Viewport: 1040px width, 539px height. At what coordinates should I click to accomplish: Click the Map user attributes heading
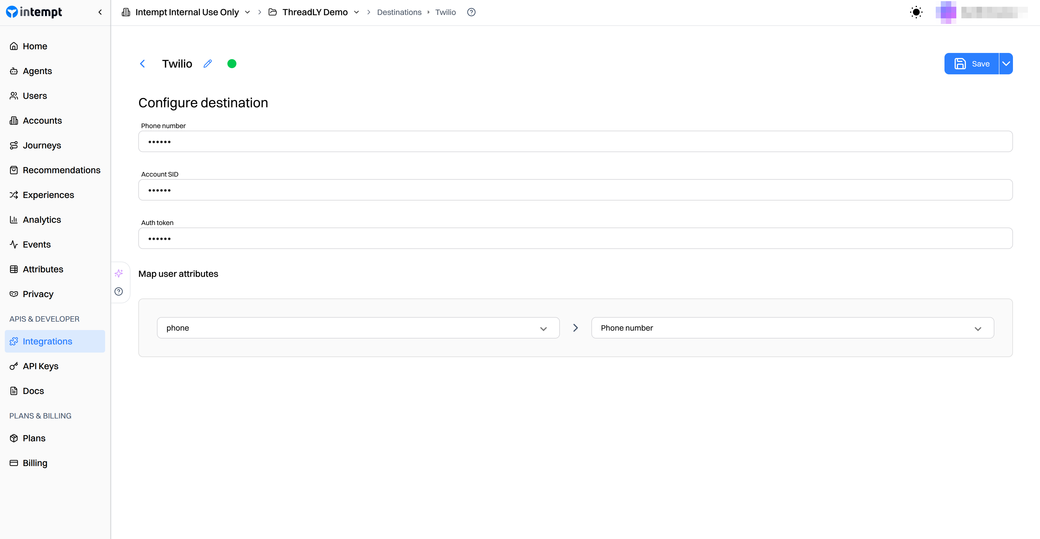pos(178,273)
